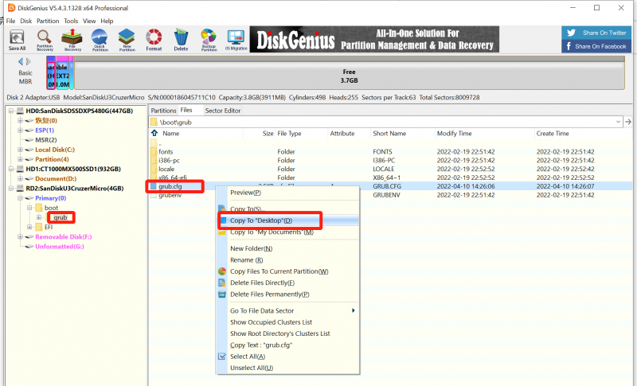
Task: Launch File Recovery from the toolbar
Action: coord(72,40)
